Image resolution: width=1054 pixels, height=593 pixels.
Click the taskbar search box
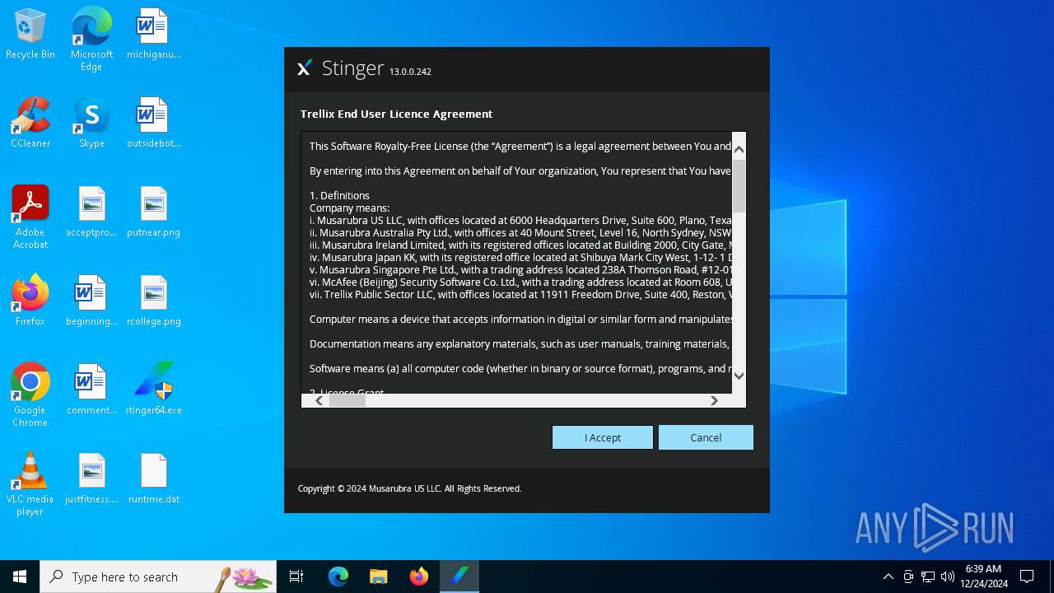(158, 577)
